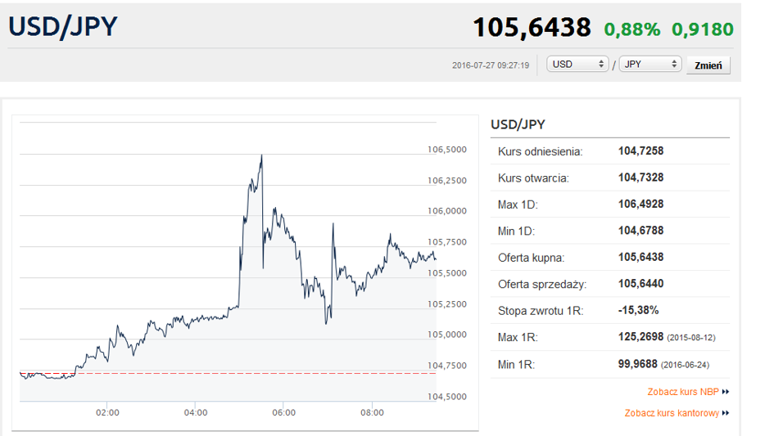Click the stepper arrows on JPY selector
774x436 pixels.
pyautogui.click(x=674, y=64)
